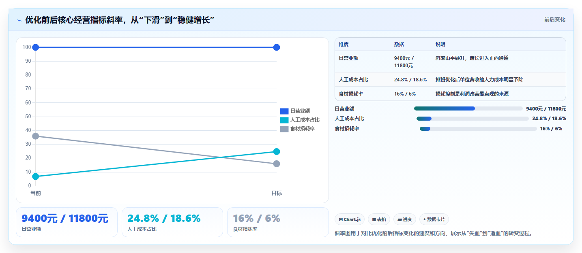
Task: Click the blue 日营业额 data point at 目标
Action: point(277,47)
